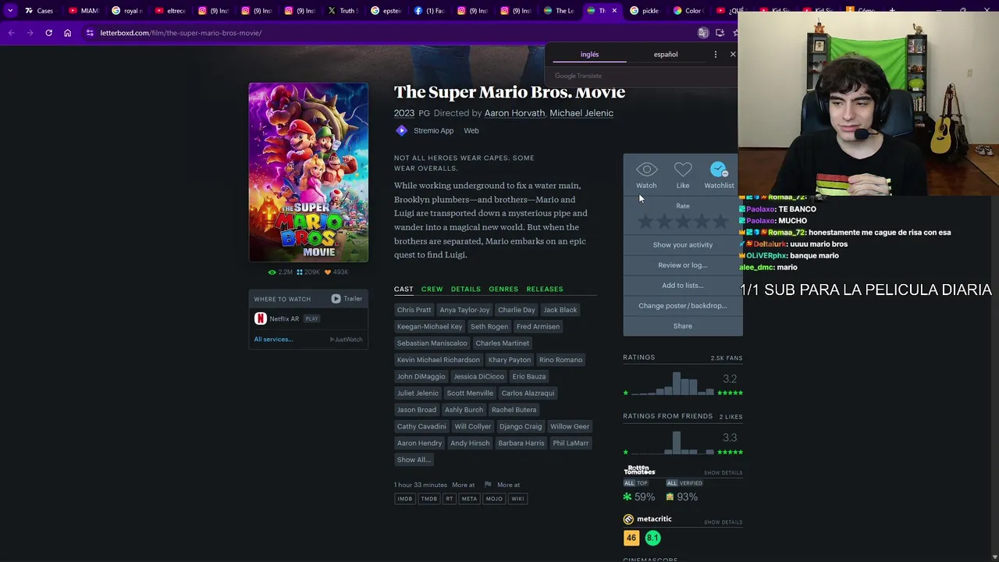Click the Rotten Tomatoes logo

point(639,470)
